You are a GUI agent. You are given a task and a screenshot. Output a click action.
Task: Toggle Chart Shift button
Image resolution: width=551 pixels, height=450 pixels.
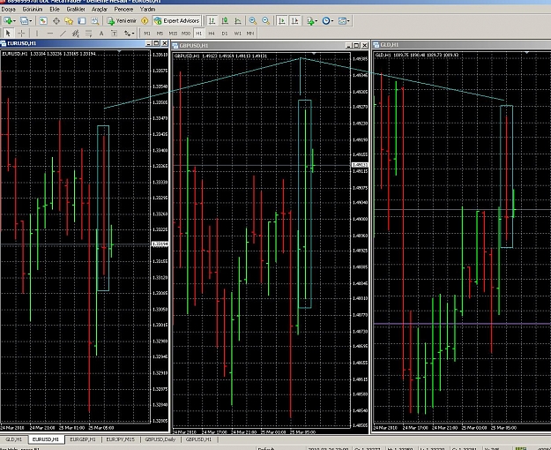pos(294,21)
